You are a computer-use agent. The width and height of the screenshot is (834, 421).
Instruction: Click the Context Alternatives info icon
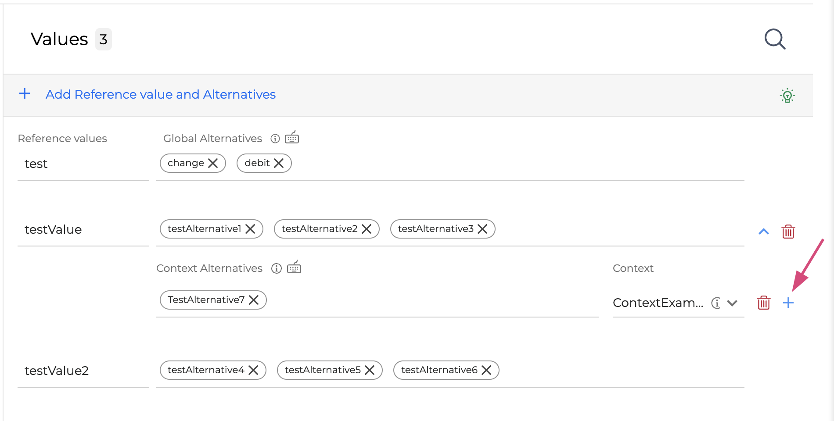[276, 268]
